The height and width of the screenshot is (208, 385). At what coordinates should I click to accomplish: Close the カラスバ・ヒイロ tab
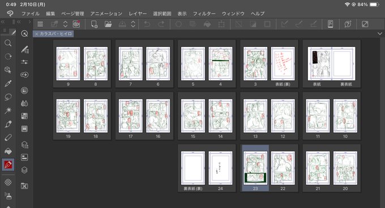(x=36, y=34)
